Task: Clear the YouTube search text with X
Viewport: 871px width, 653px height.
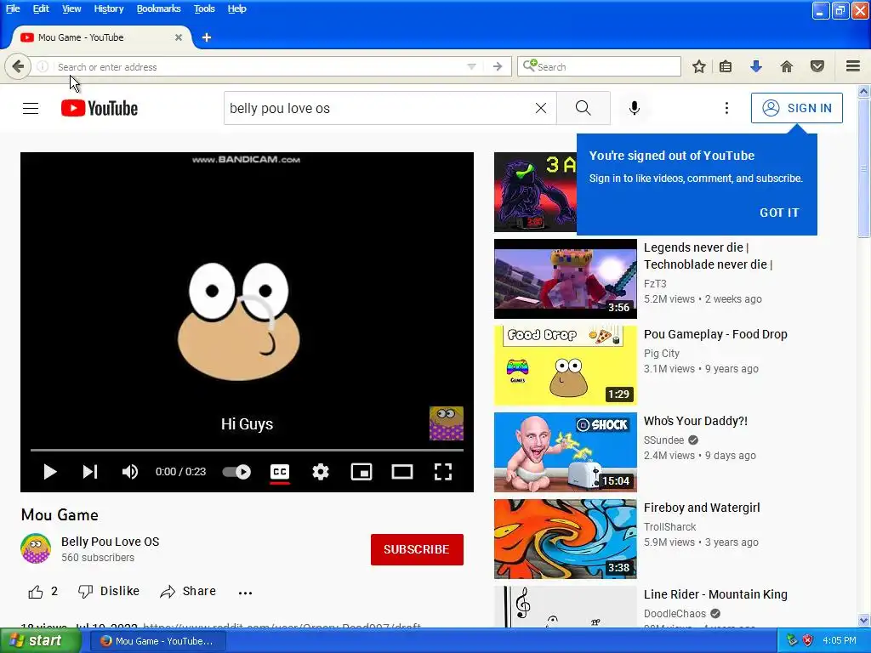Action: (540, 108)
